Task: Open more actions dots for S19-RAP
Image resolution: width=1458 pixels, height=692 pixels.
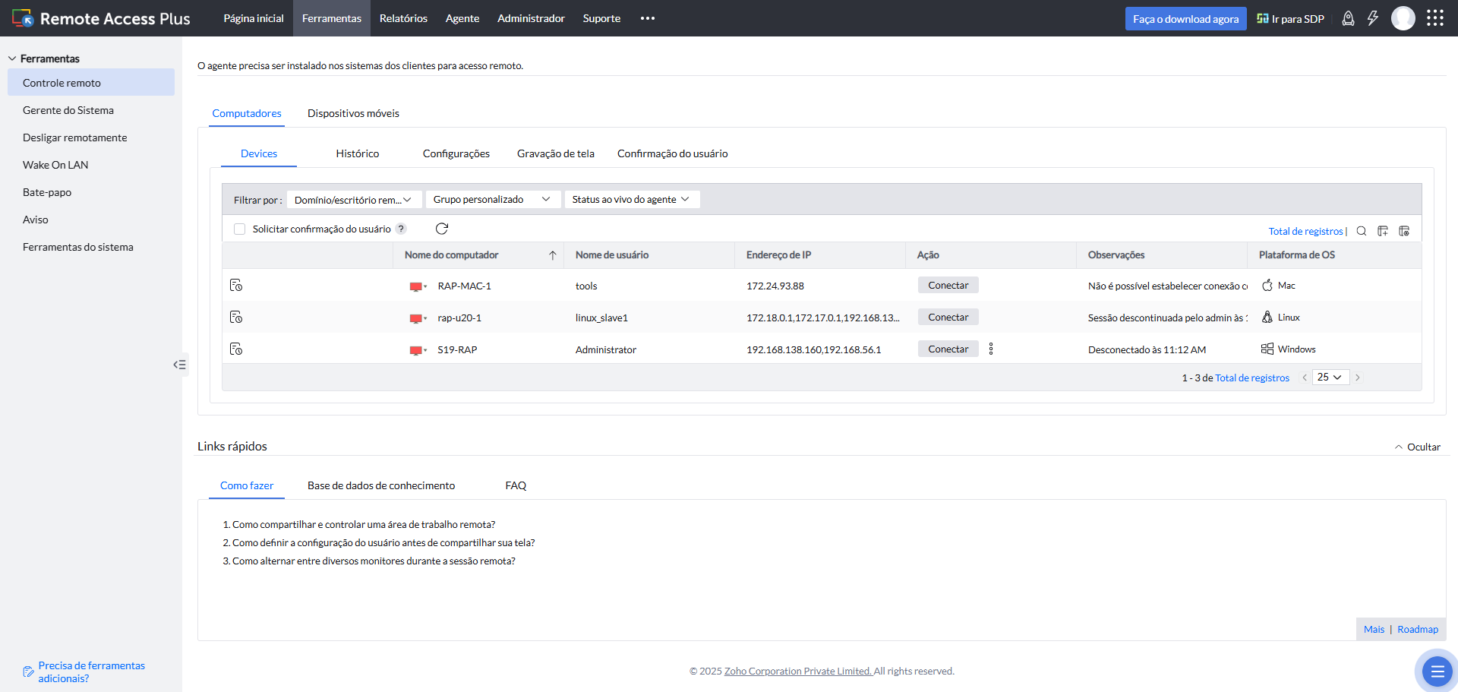Action: tap(991, 349)
